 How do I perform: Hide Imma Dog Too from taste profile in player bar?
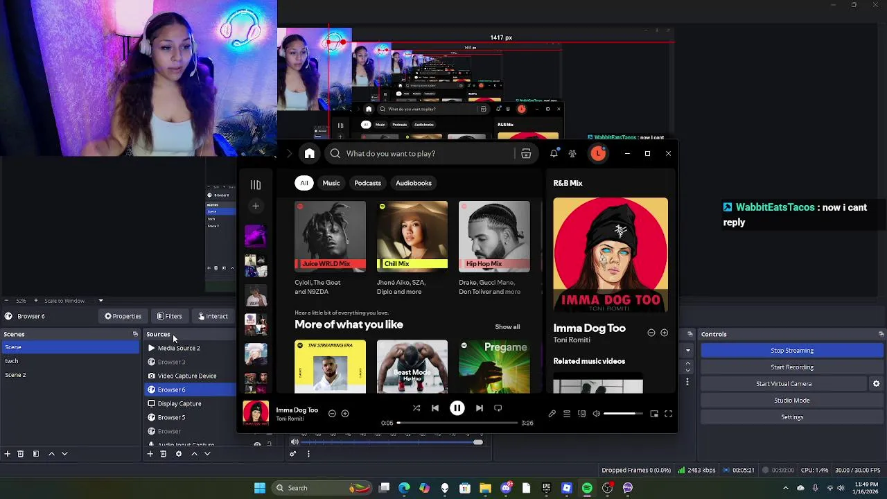332,414
